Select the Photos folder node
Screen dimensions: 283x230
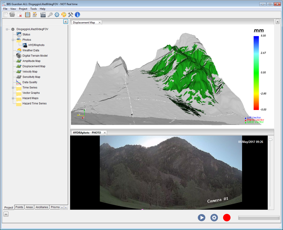click(27, 40)
